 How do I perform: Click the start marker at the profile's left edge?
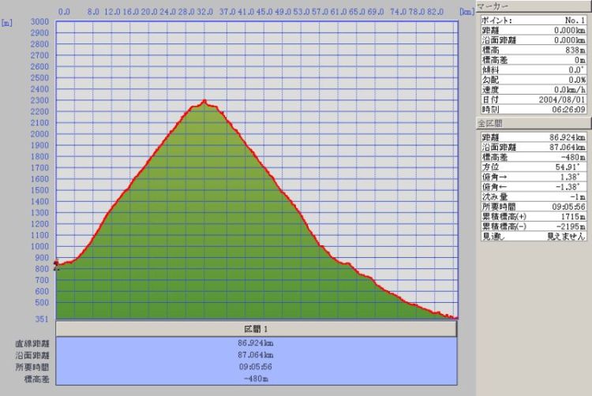56,266
